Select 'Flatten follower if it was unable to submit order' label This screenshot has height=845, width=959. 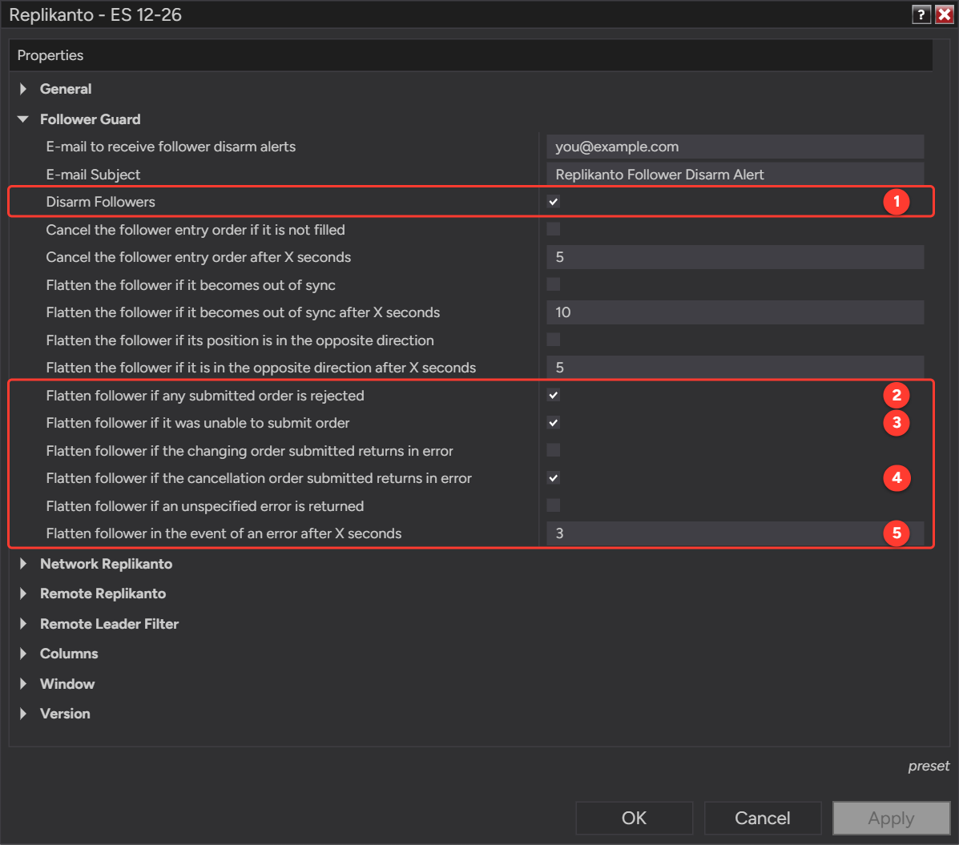tap(198, 423)
